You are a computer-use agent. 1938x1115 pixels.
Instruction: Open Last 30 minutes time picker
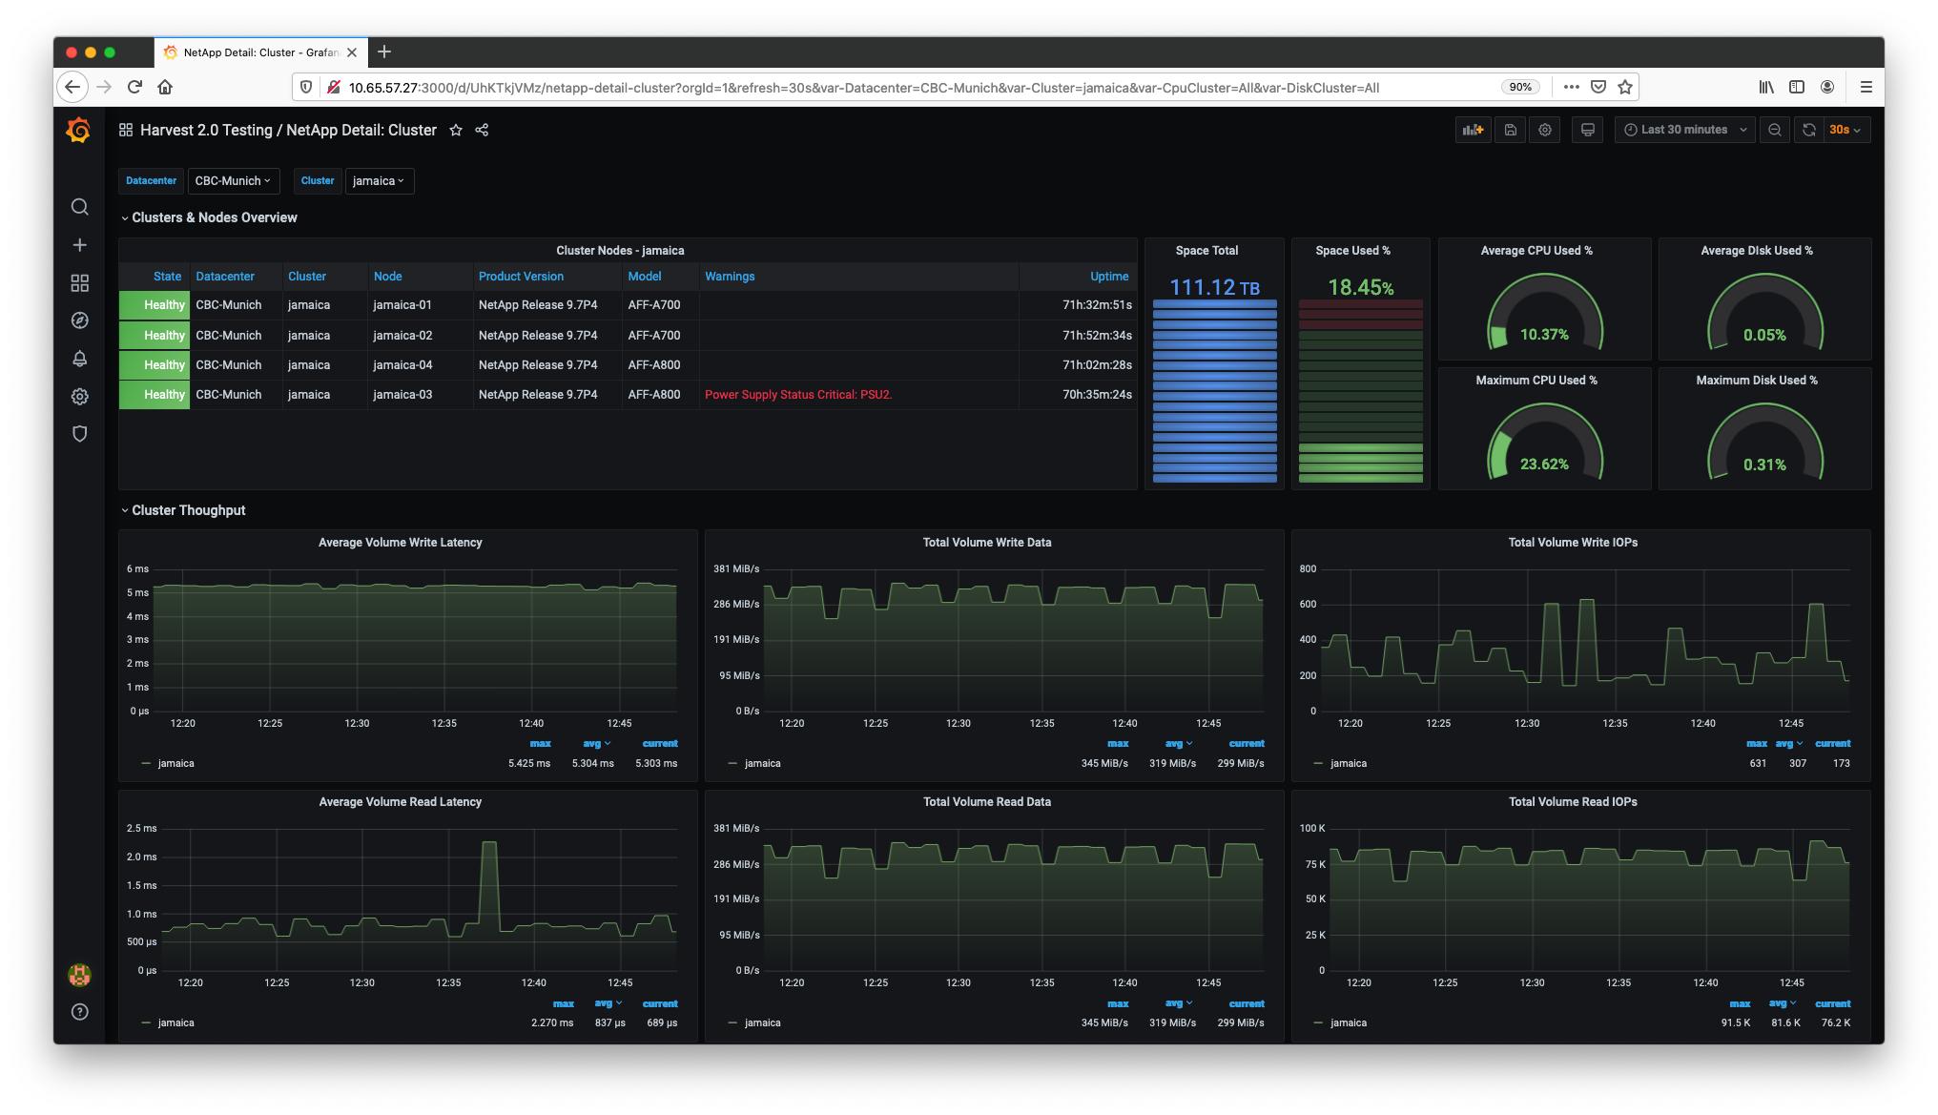[1685, 130]
